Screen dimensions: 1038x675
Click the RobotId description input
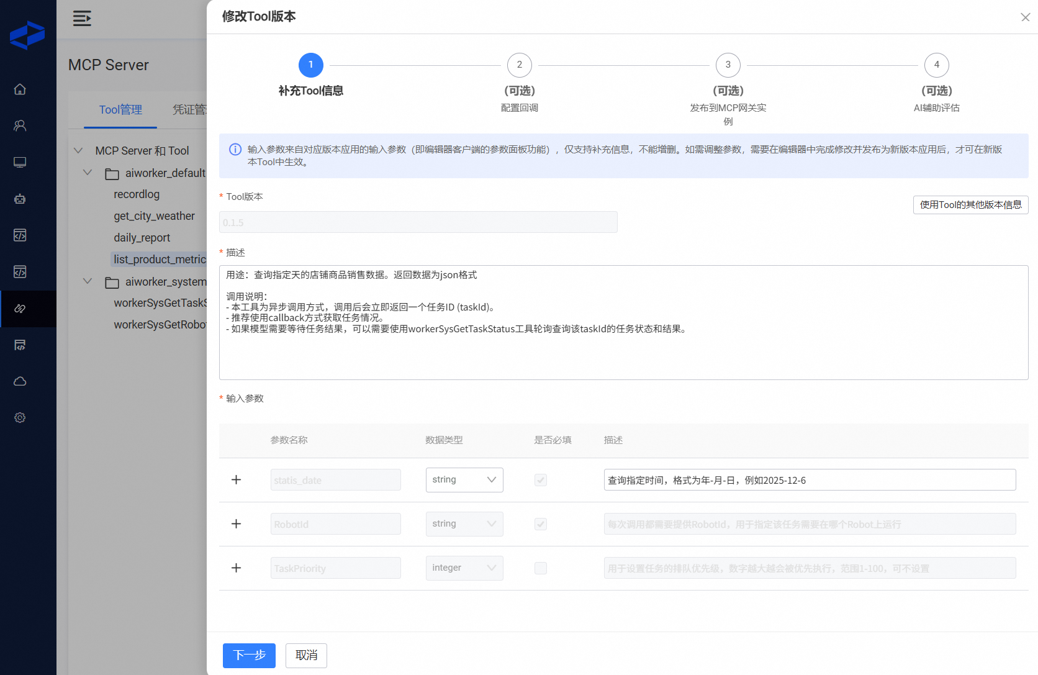coord(810,524)
